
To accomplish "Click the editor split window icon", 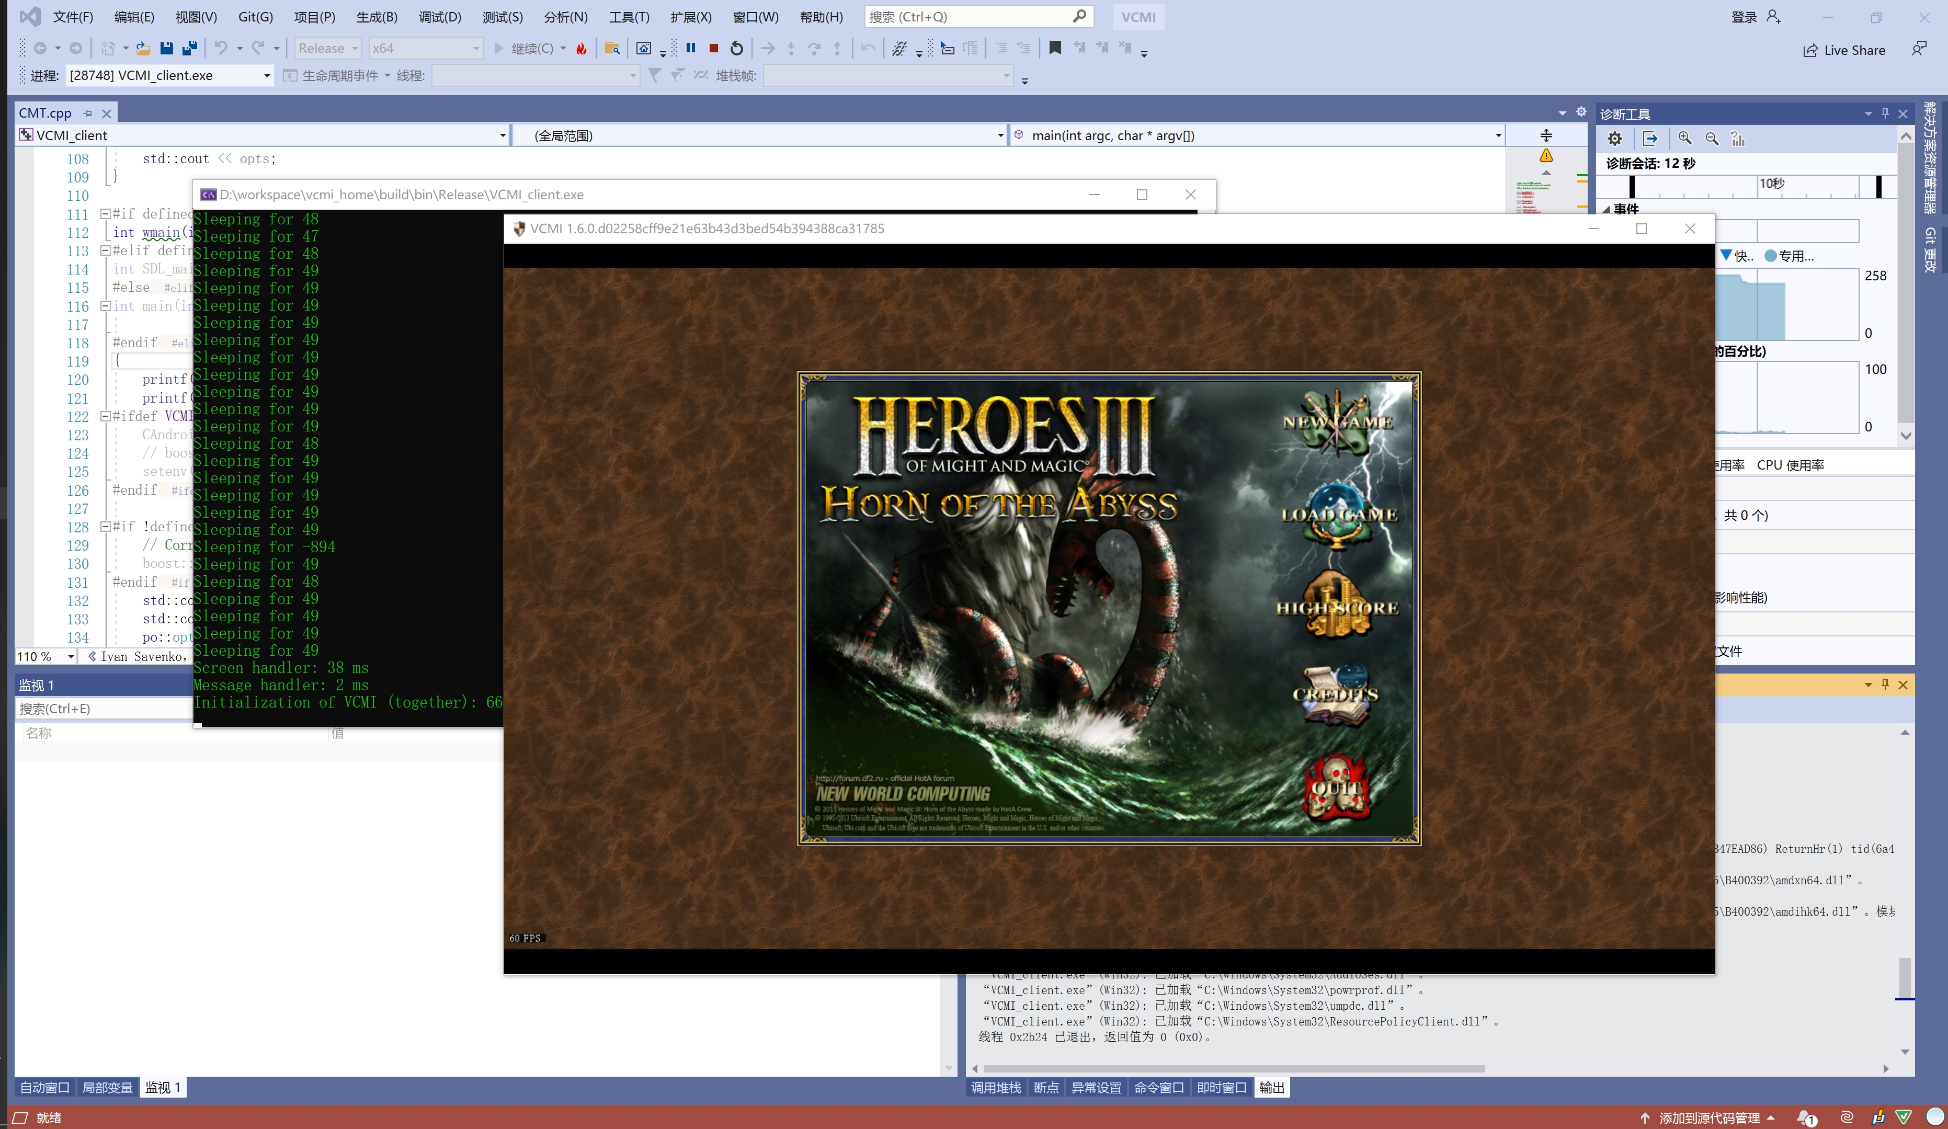I will click(x=1546, y=136).
